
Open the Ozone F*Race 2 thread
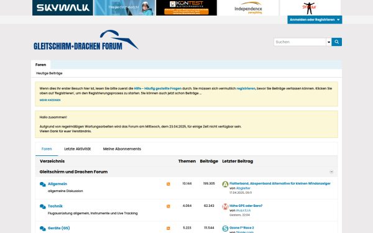coord(242,228)
